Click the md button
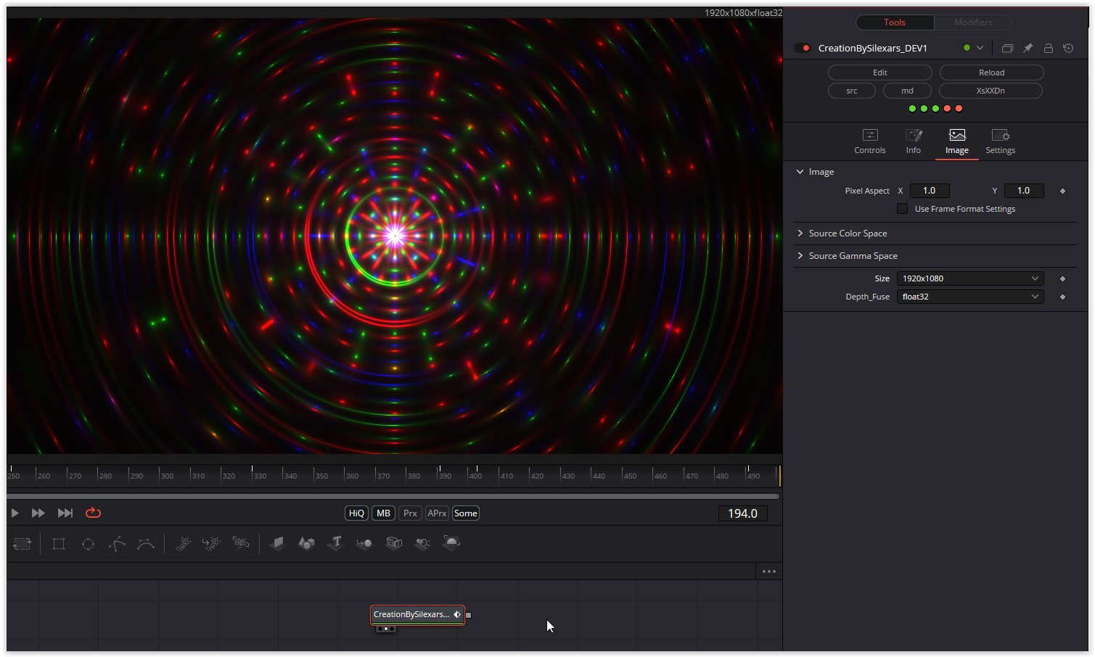 [x=907, y=91]
